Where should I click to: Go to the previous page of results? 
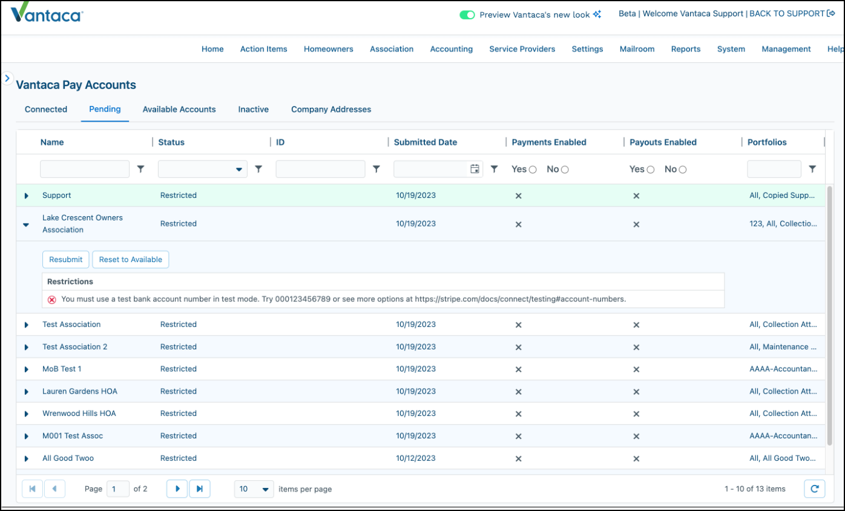tap(54, 489)
